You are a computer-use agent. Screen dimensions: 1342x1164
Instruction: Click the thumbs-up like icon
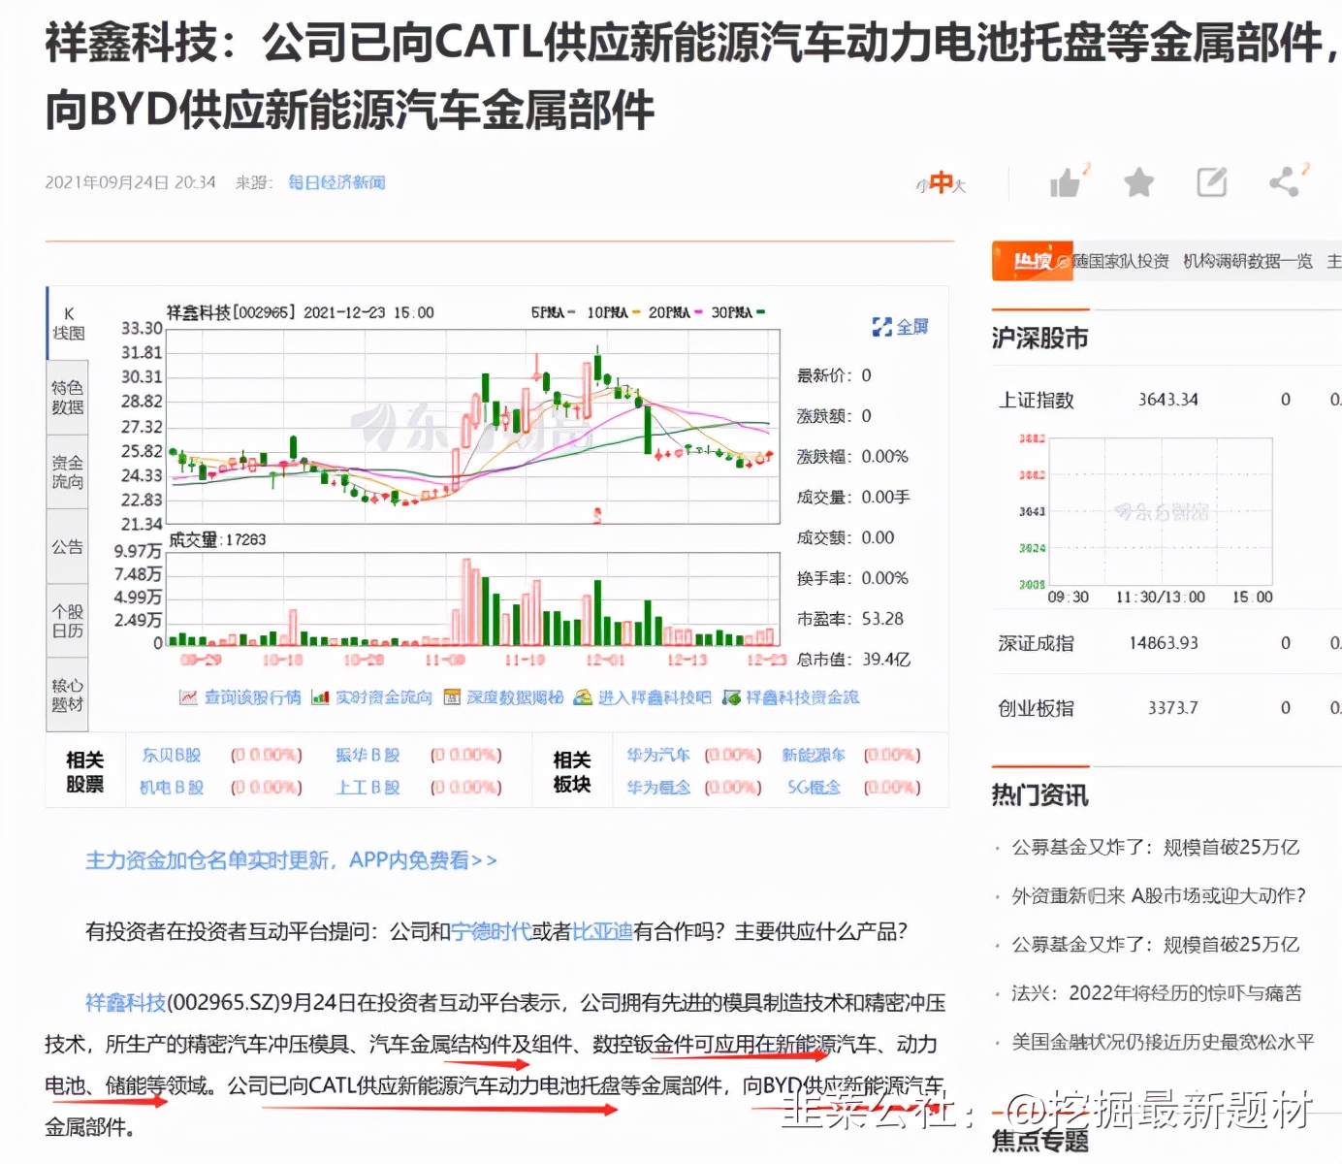pyautogui.click(x=1065, y=182)
